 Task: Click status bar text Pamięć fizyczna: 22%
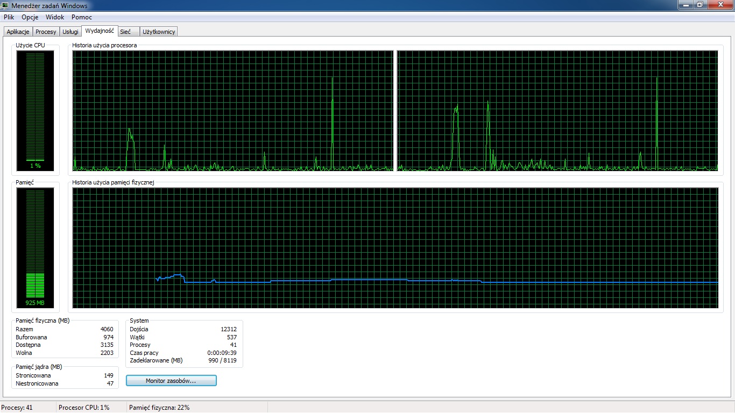click(159, 408)
